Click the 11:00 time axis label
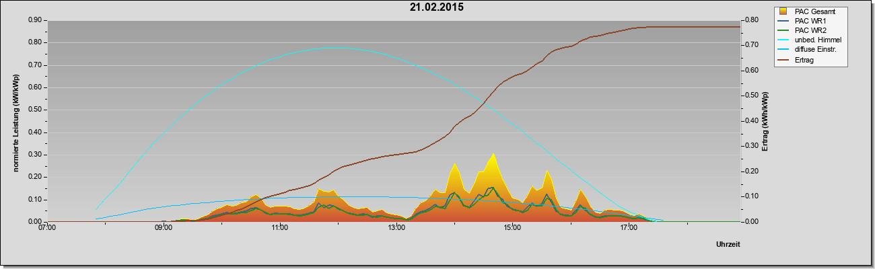 click(x=280, y=229)
